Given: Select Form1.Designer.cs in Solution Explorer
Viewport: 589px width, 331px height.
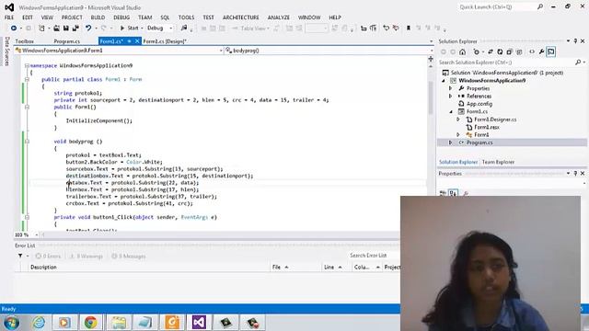Looking at the screenshot, I should pos(495,120).
